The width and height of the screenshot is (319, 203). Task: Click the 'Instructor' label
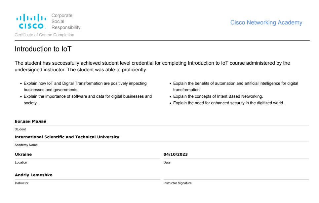pos(21,183)
